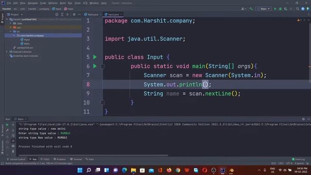The image size is (311, 175).
Task: Click Collapse All icon in the Project panel header
Action: click(68, 15)
